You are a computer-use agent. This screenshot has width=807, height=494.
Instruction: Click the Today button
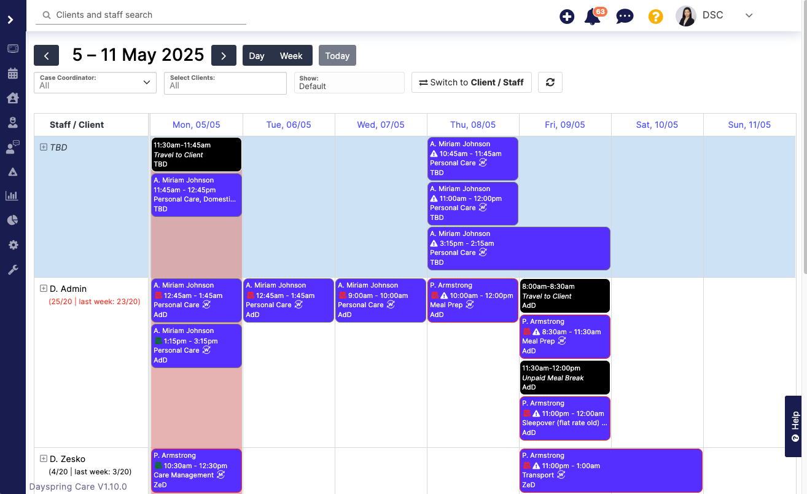pyautogui.click(x=337, y=55)
